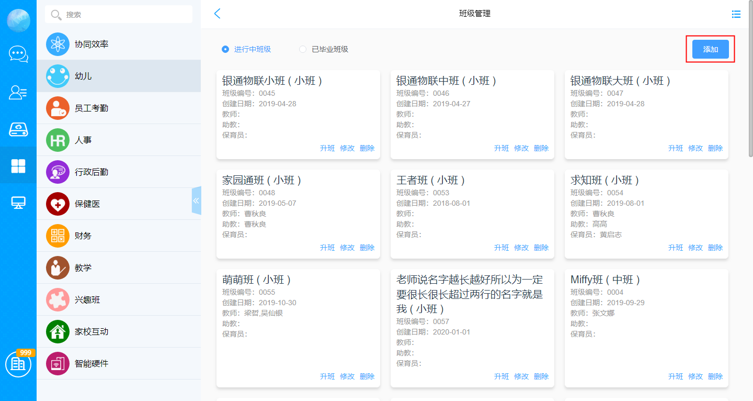Click the user avatar at top left
The image size is (753, 401).
click(18, 20)
